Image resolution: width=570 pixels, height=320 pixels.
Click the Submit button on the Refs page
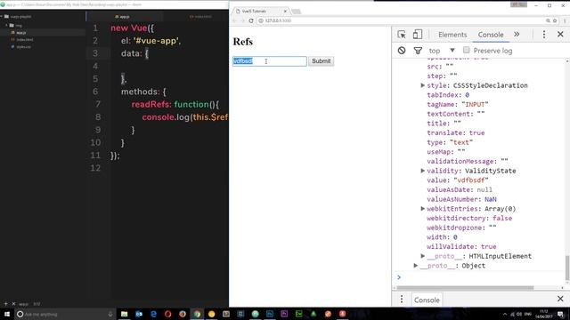click(x=321, y=61)
